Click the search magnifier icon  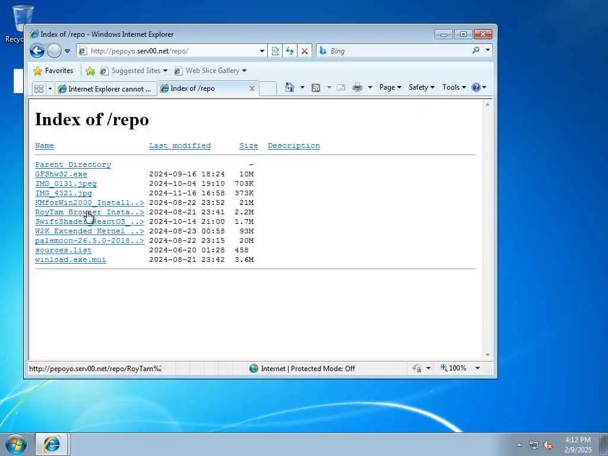point(476,50)
